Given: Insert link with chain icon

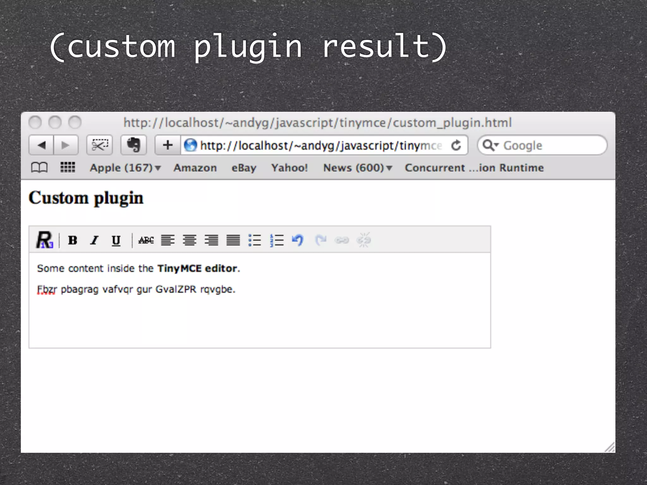Looking at the screenshot, I should point(342,240).
